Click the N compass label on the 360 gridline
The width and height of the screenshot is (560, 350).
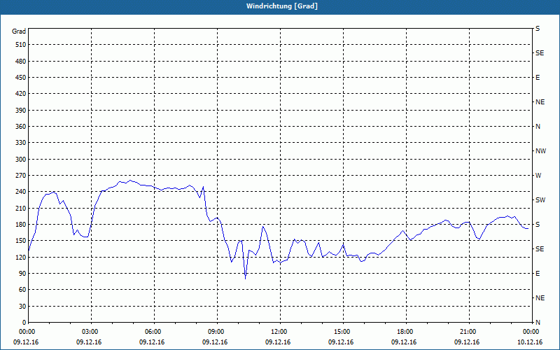(x=538, y=127)
